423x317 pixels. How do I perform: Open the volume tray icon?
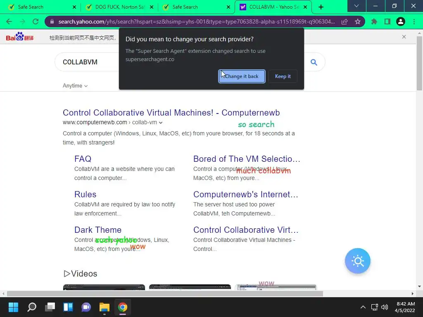click(x=385, y=307)
